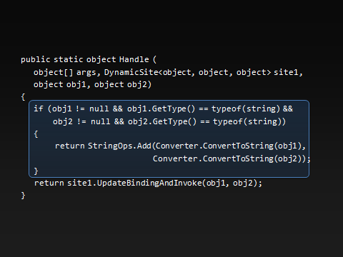The height and width of the screenshot is (257, 343).
Task: Click UpdateBindingAndInvoke method call
Action: [149, 183]
